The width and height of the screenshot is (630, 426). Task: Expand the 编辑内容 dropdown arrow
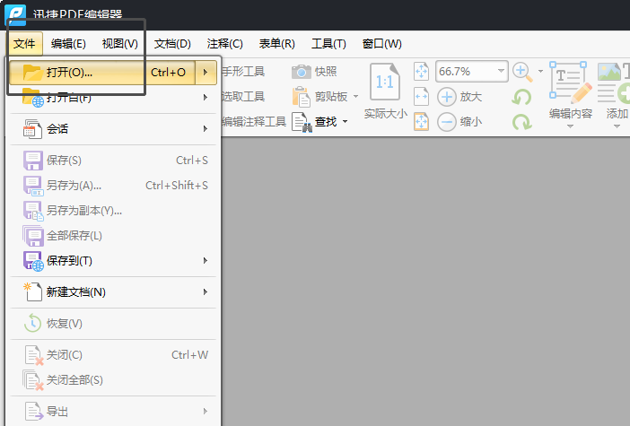570,126
